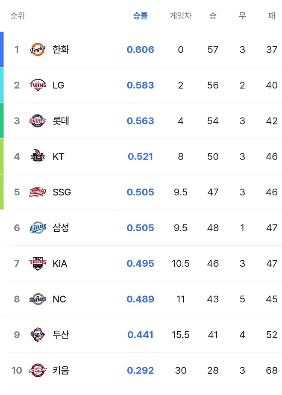Open the KIA Tigers team logo
Viewport: 282px width, 395px height.
pos(38,263)
